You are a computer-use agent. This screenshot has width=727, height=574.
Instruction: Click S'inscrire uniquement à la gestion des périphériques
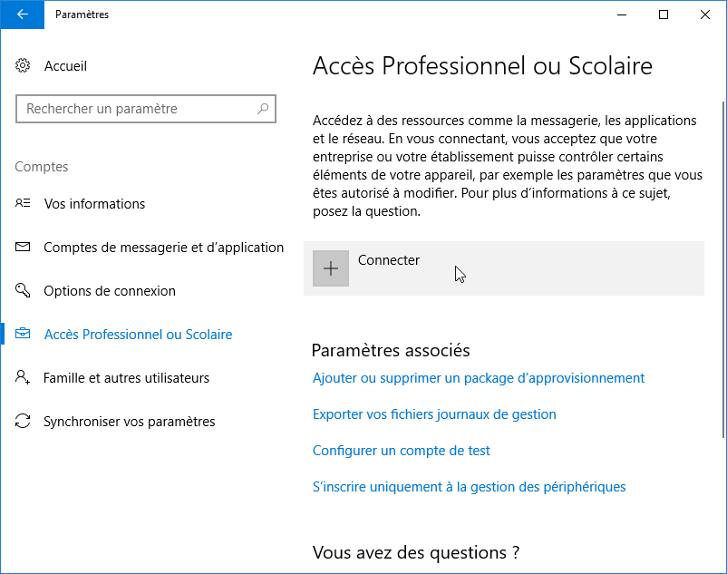(470, 487)
